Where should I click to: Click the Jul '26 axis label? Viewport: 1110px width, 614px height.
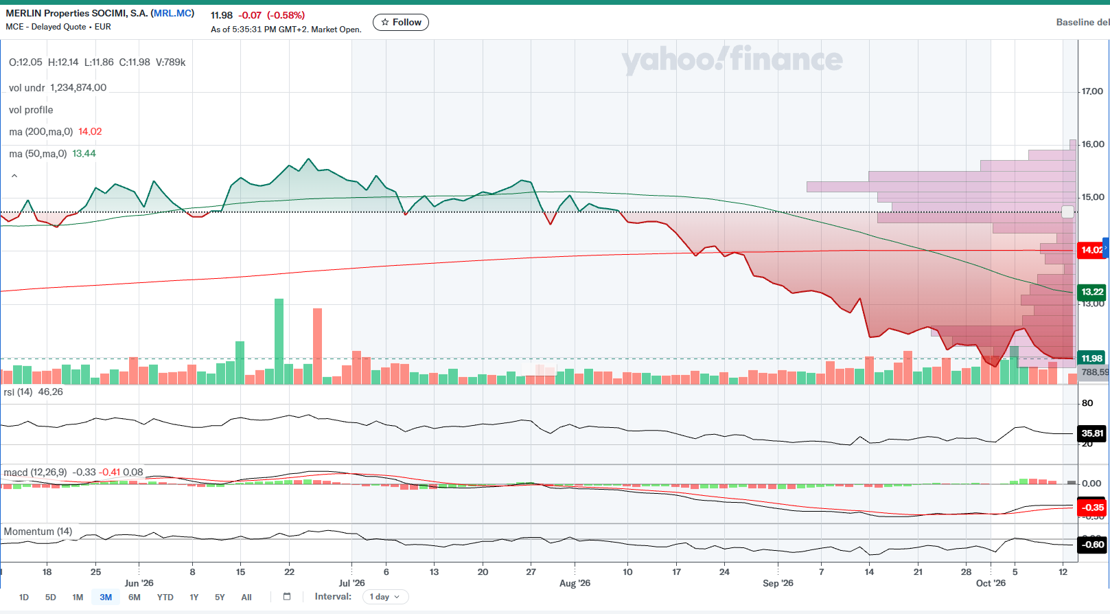(x=352, y=583)
